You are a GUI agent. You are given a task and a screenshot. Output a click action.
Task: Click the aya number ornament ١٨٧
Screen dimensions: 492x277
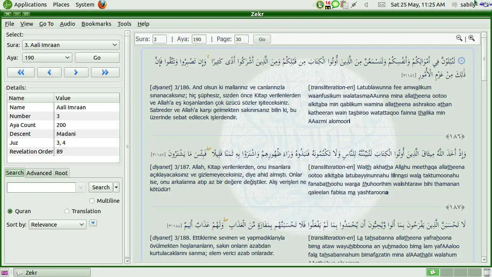pos(455,207)
